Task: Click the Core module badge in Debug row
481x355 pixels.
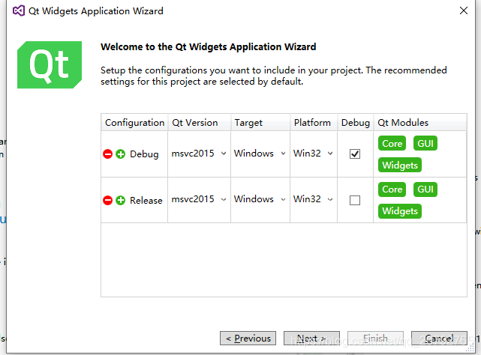Action: pyautogui.click(x=392, y=143)
